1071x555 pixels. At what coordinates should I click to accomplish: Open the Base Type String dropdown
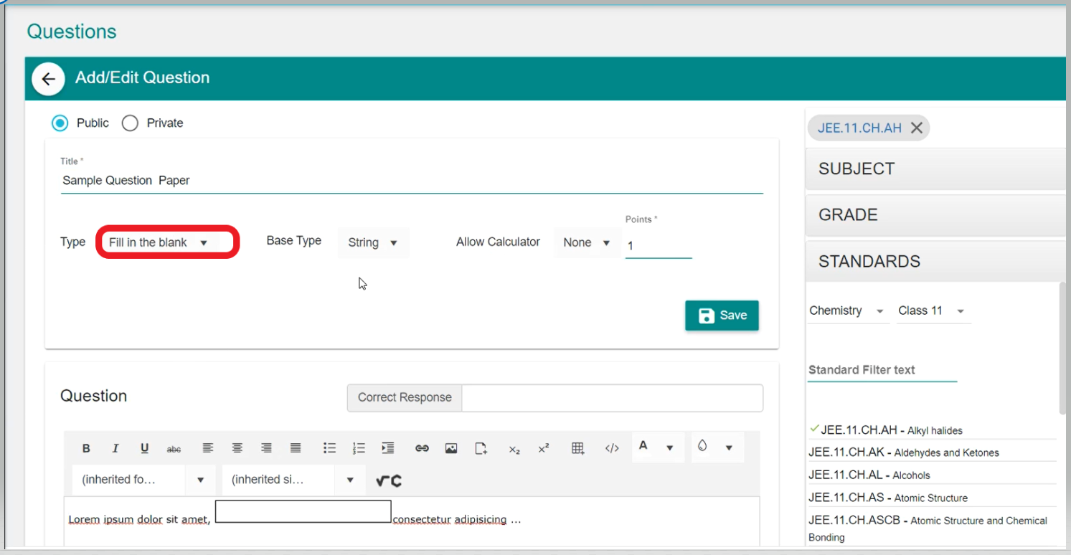point(372,242)
